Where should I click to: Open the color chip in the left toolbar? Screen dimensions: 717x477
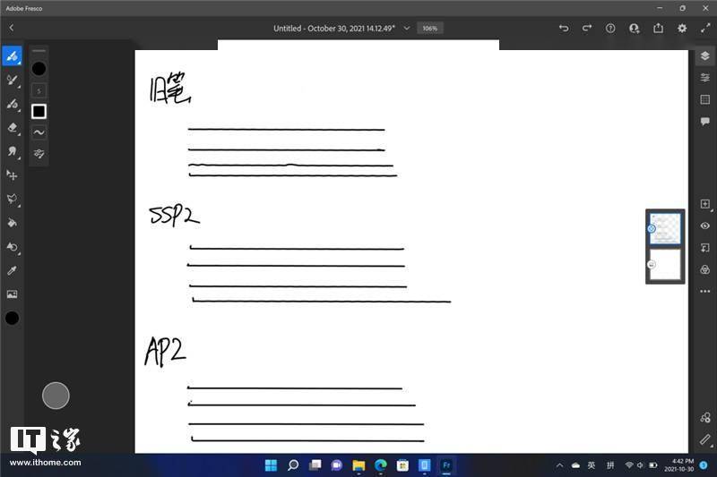[12, 319]
